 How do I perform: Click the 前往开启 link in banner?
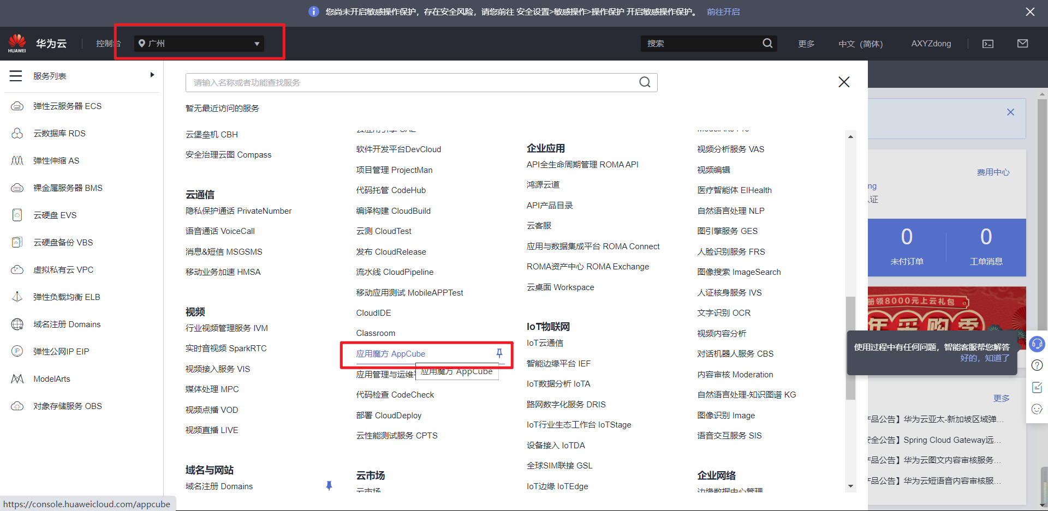(x=723, y=11)
